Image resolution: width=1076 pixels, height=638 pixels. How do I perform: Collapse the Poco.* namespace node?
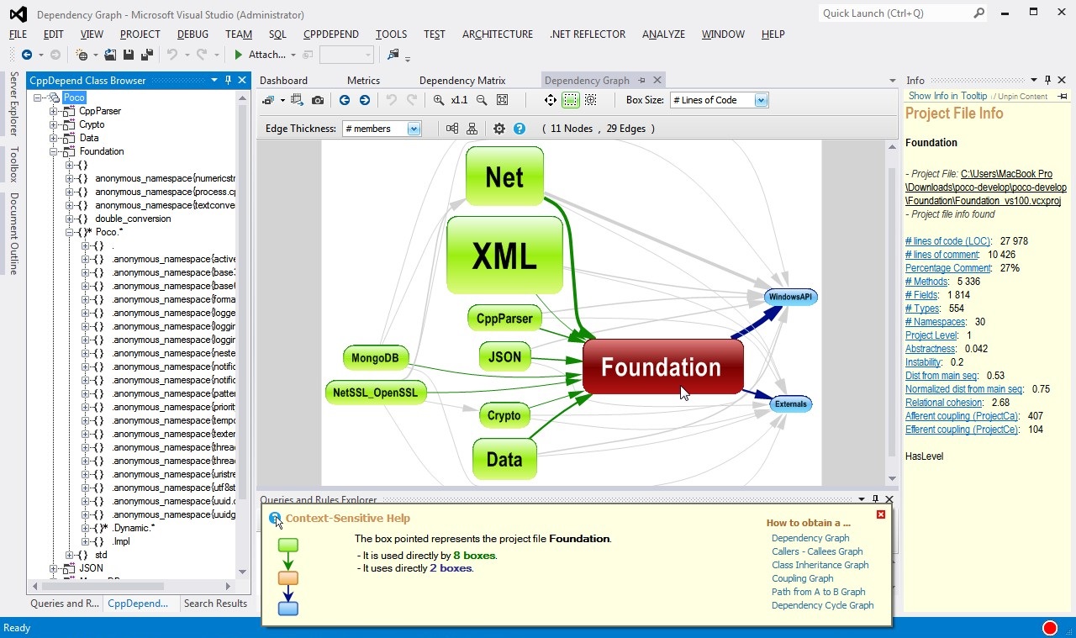pyautogui.click(x=70, y=232)
